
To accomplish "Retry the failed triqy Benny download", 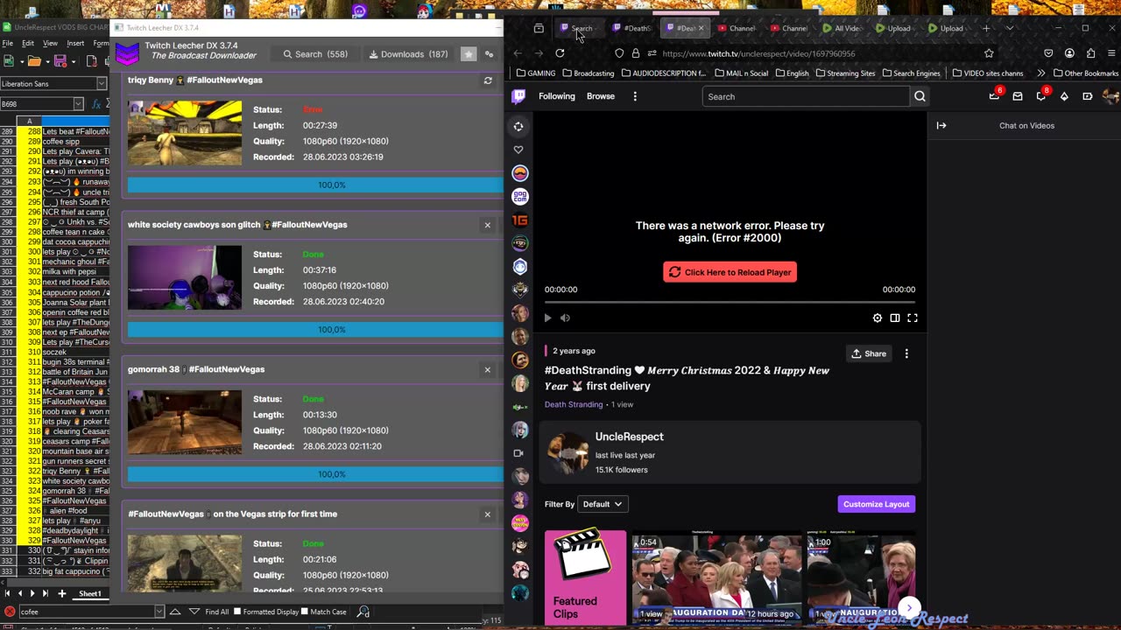I will [x=488, y=80].
